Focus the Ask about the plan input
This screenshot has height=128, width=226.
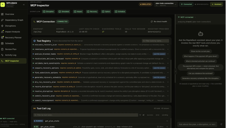point(197,124)
